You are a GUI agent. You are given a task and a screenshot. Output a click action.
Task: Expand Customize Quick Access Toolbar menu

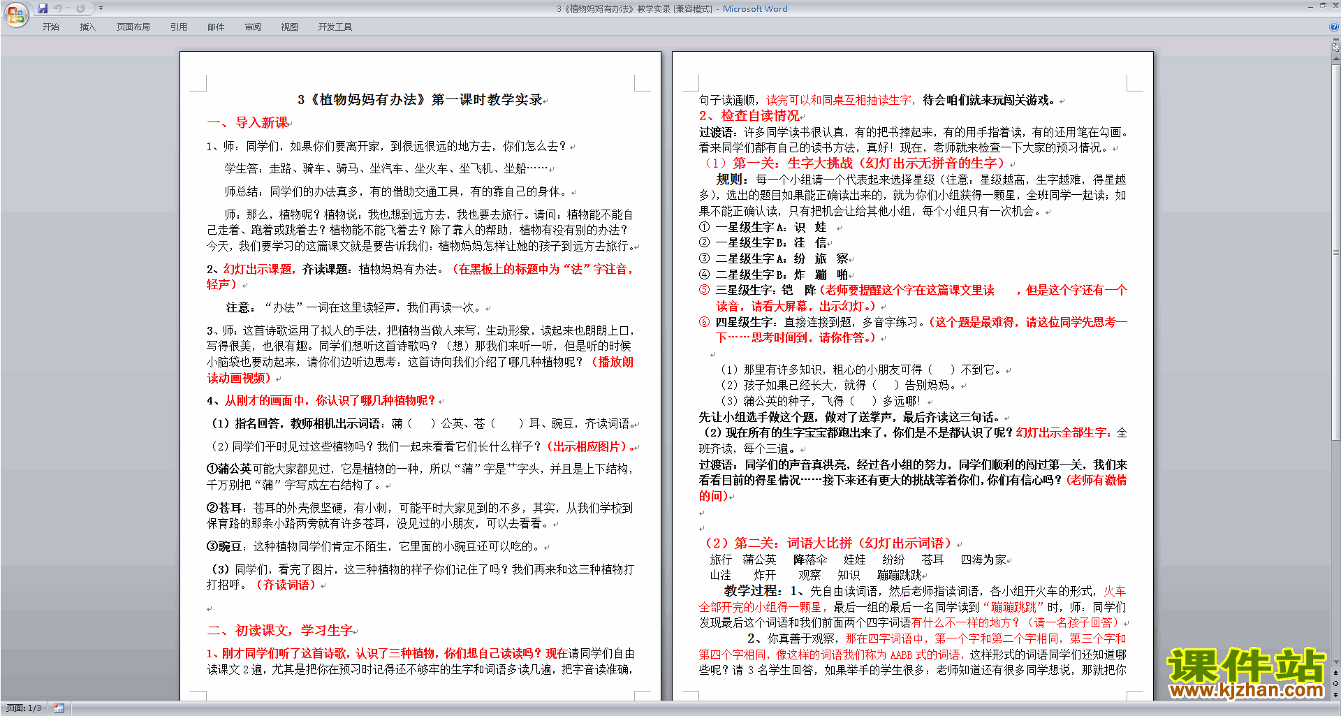tap(101, 8)
